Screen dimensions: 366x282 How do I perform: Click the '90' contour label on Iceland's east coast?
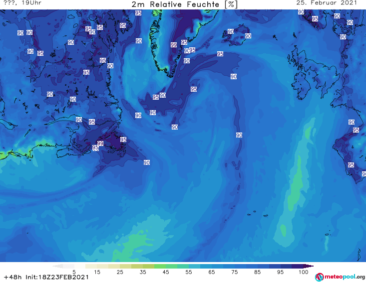(248, 36)
